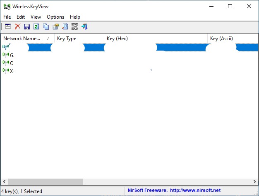Open the Help menu
Viewport: 259px width, 196px height.
(75, 17)
